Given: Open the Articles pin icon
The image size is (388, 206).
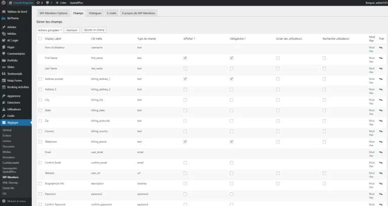Looking at the screenshot, I should pyautogui.click(x=4, y=27).
